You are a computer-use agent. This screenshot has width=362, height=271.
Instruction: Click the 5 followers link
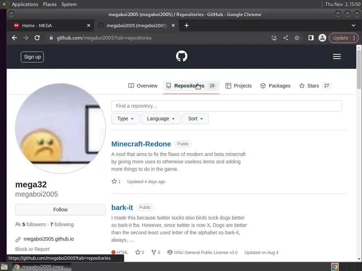point(34,224)
